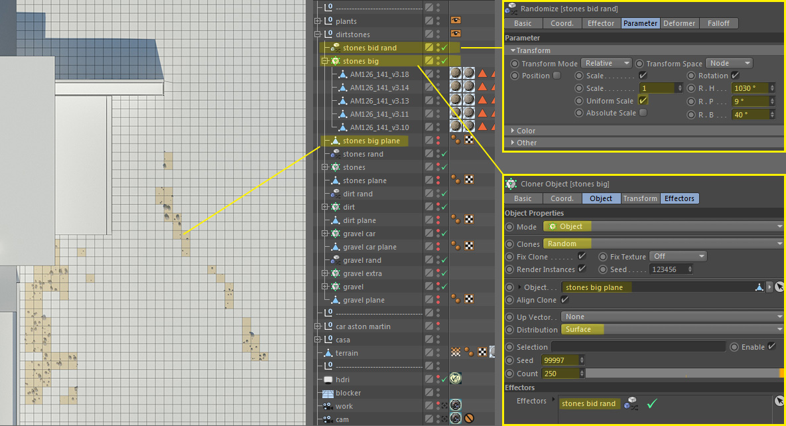Click the Count slider bar
The height and width of the screenshot is (426, 786).
683,374
